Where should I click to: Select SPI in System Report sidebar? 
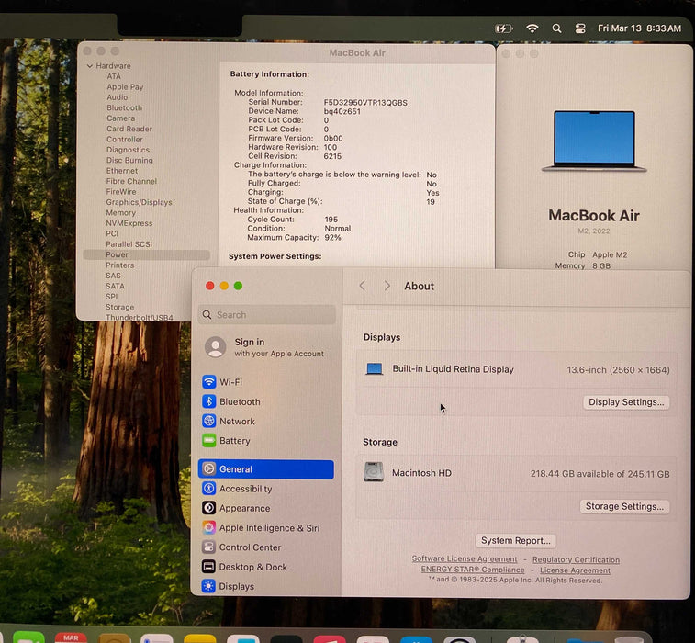coord(111,297)
